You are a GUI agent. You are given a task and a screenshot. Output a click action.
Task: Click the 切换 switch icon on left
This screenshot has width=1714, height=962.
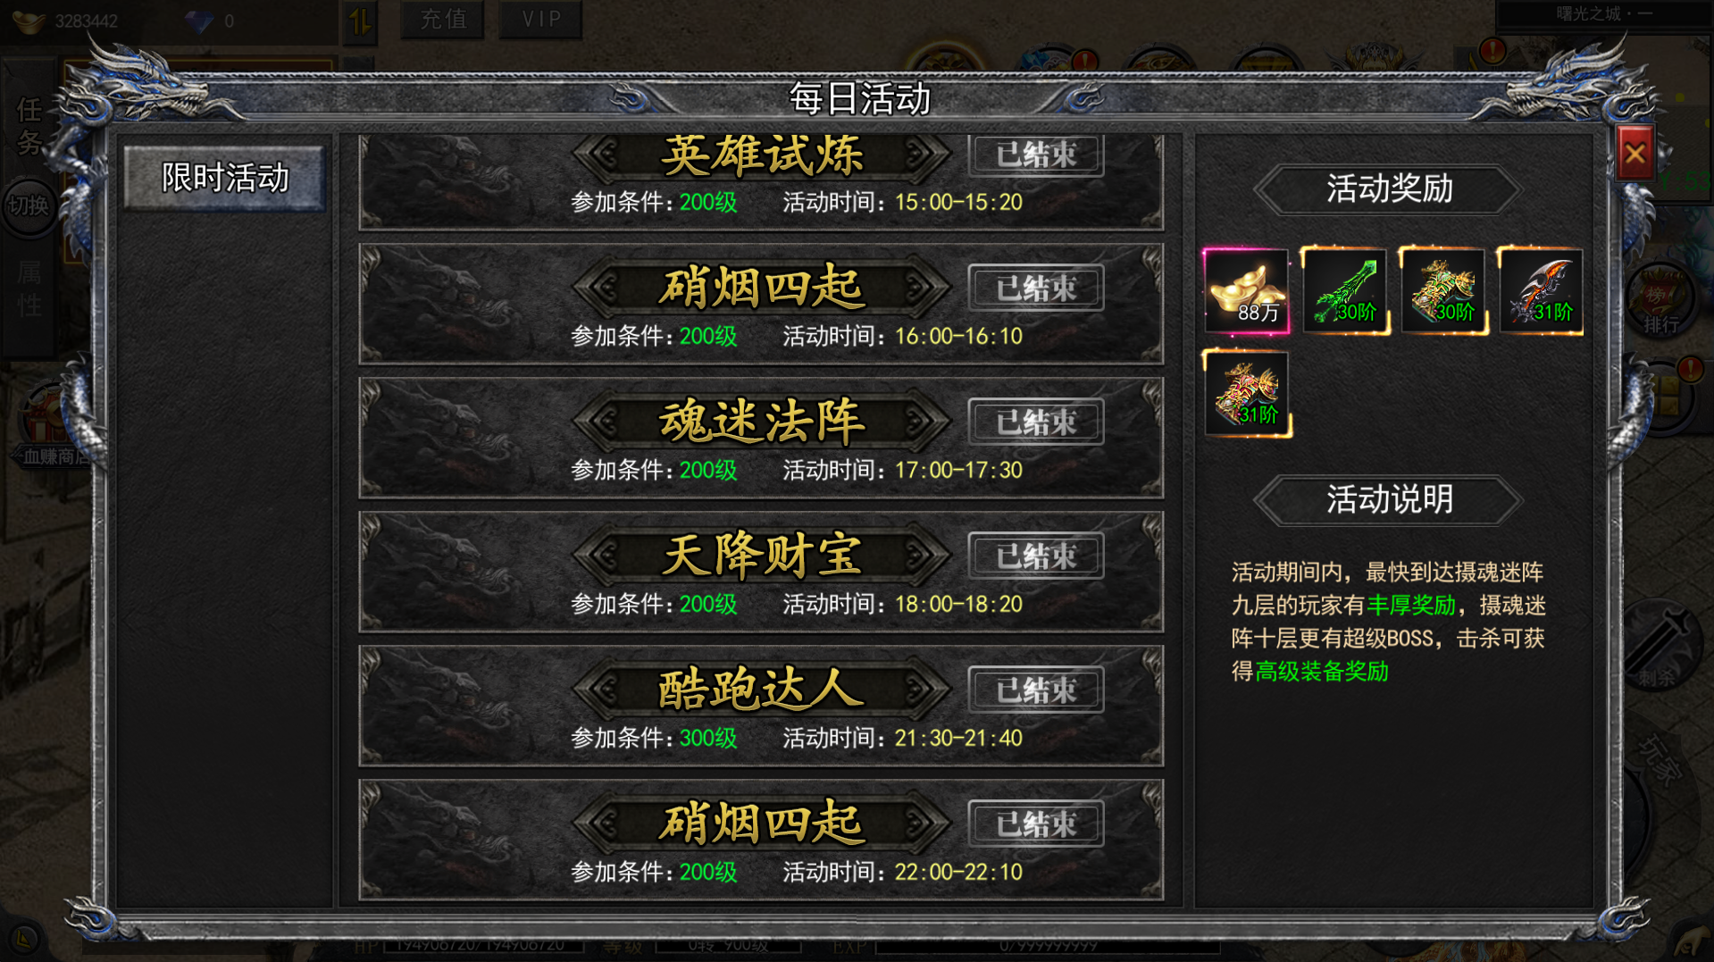29,206
